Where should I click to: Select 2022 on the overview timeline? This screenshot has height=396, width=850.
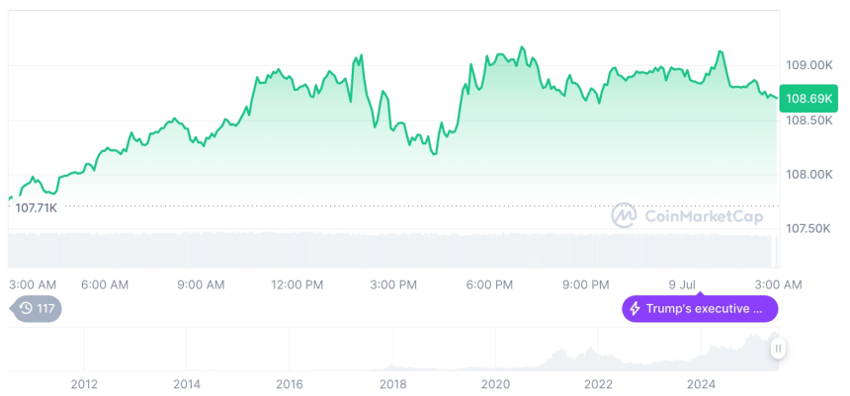(598, 383)
